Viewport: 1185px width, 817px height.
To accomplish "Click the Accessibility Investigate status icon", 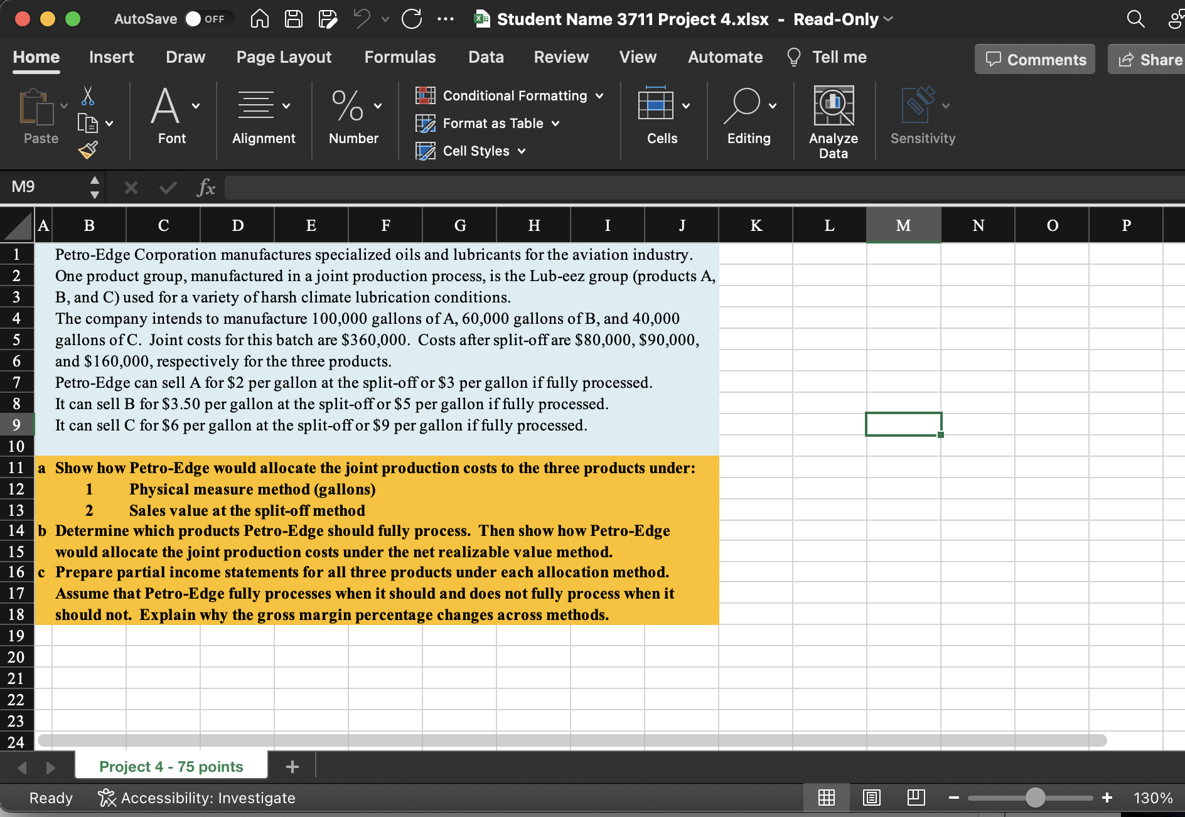I will [x=107, y=798].
